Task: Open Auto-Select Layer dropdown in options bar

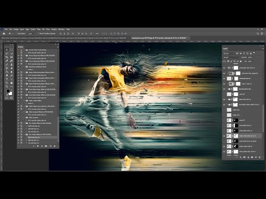Action: 30,34
